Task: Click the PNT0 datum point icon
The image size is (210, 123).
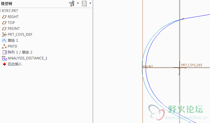Action: pyautogui.click(x=4, y=46)
